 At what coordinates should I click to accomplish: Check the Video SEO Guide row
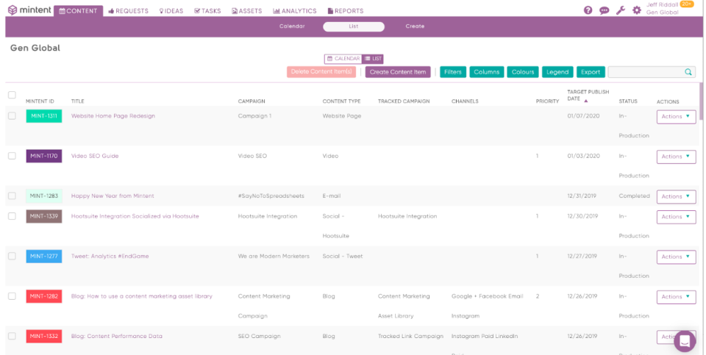(x=13, y=156)
